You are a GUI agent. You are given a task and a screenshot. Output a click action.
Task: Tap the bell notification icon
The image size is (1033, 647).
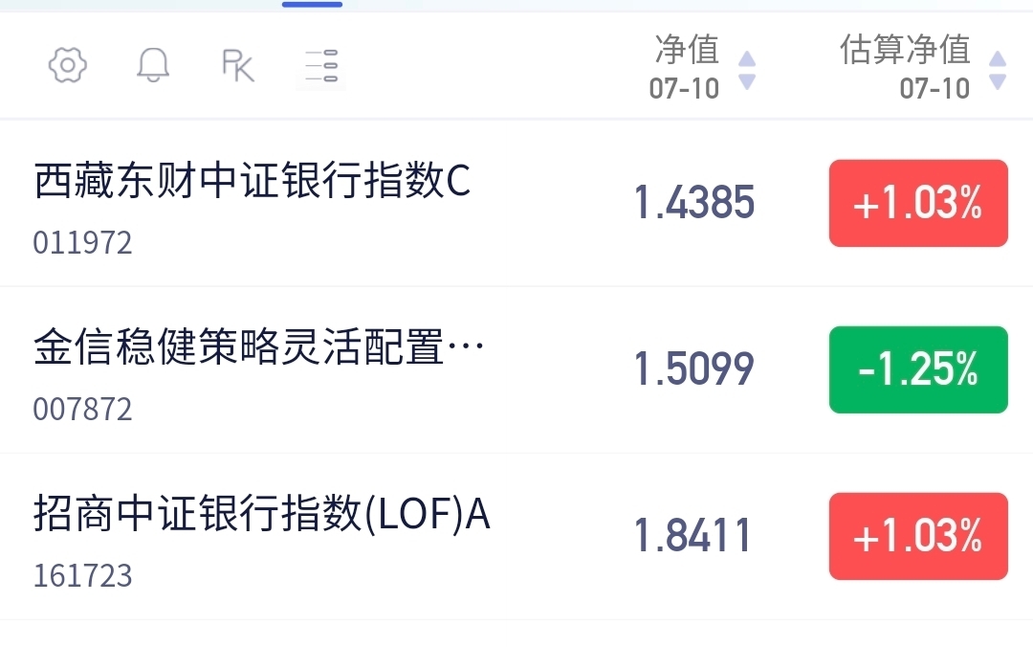tap(153, 65)
